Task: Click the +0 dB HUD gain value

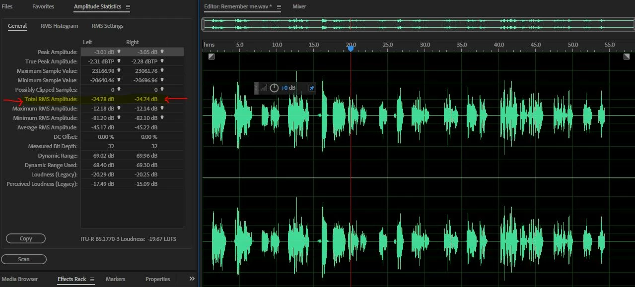Action: tap(288, 88)
